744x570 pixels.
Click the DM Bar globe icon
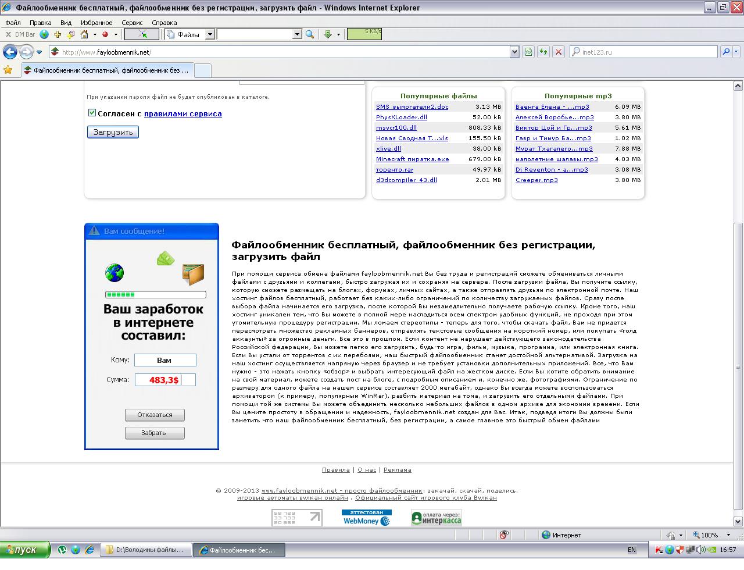click(x=44, y=34)
